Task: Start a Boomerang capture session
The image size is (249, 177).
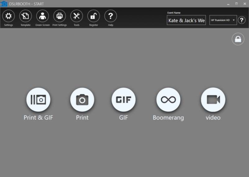Action: (168, 100)
